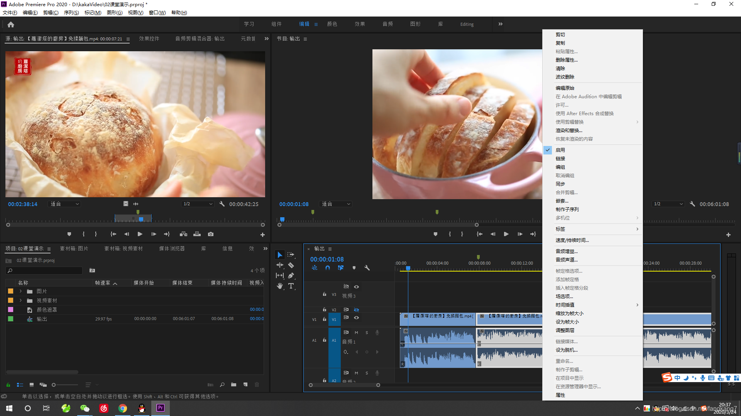Open program monitor 1/2 resolution dropdown

click(668, 204)
